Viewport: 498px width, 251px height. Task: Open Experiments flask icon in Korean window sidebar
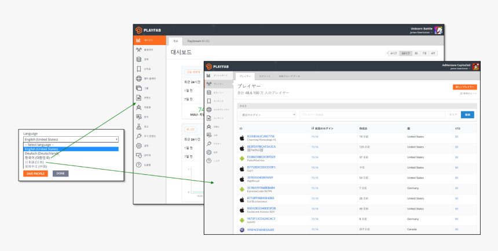click(x=139, y=126)
